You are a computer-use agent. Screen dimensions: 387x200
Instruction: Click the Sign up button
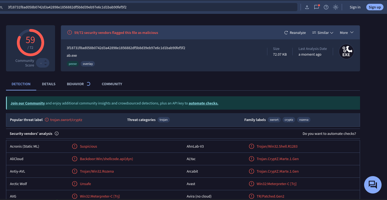point(375,7)
